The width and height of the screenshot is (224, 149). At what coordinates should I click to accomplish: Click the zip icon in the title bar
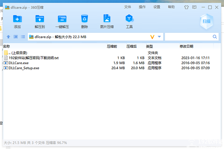pyautogui.click(x=7, y=7)
